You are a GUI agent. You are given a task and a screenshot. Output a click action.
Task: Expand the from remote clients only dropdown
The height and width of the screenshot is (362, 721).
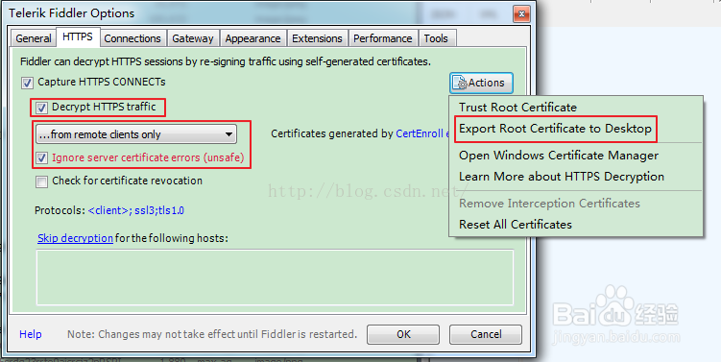tap(136, 134)
